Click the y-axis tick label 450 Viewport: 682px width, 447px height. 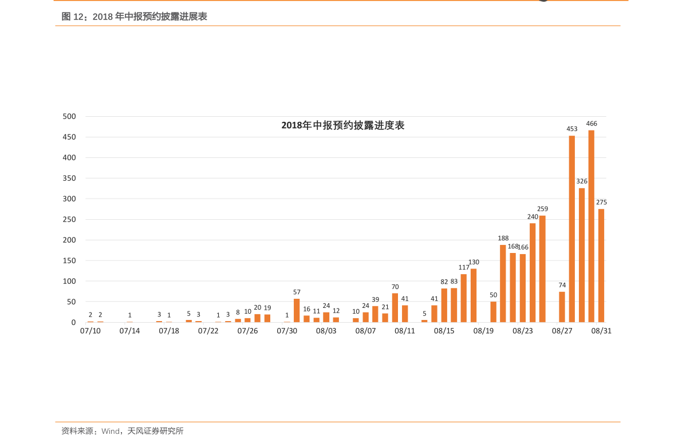click(x=69, y=137)
